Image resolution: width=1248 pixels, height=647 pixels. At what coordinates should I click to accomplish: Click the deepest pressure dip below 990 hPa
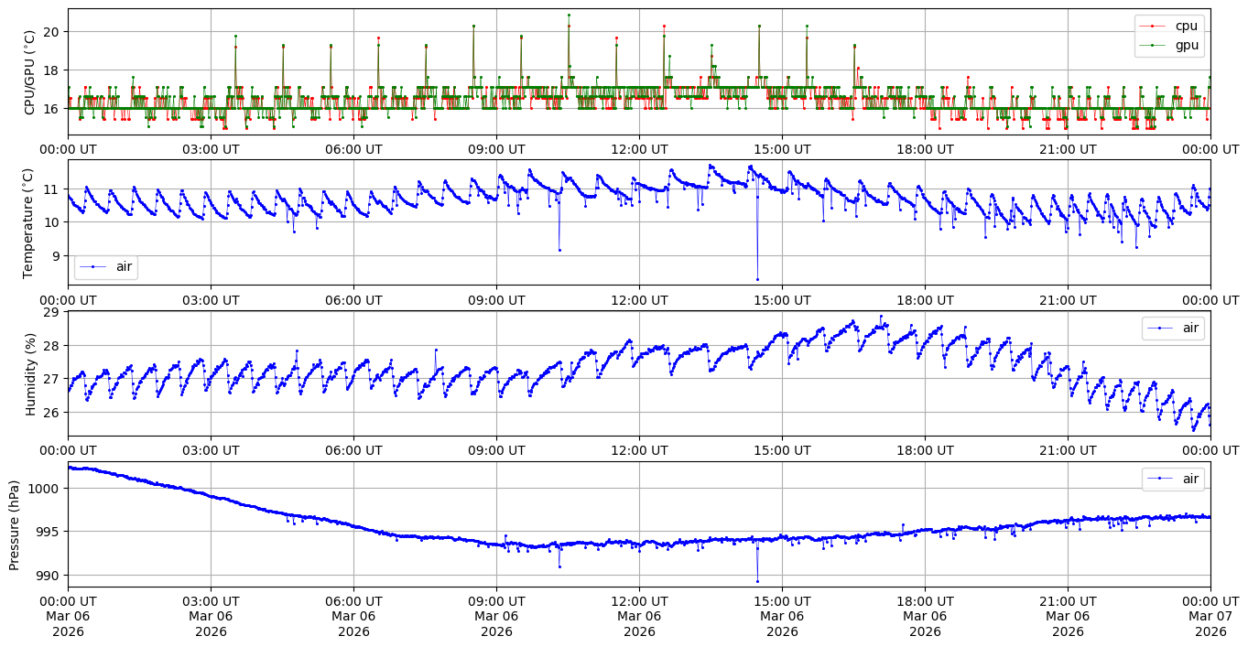[757, 581]
